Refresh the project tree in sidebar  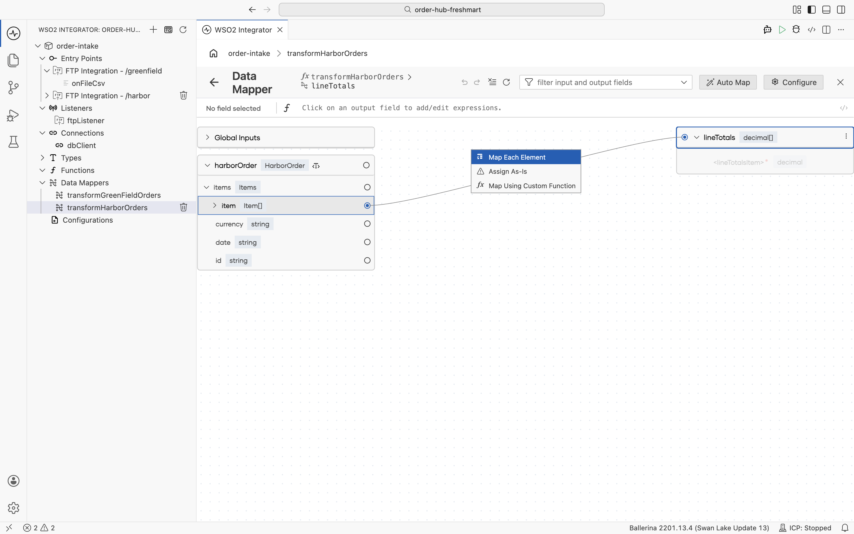(x=183, y=30)
